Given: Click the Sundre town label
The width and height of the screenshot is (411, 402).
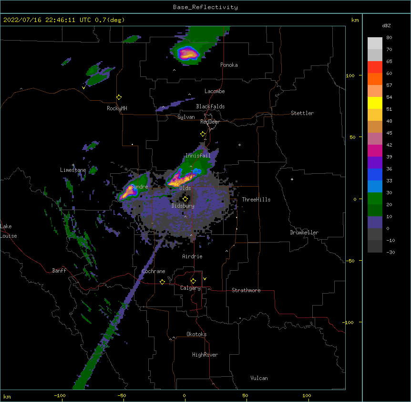Looking at the screenshot, I should click(x=139, y=187).
